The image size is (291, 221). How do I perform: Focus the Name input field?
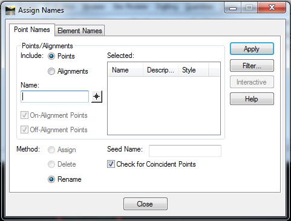tap(54, 97)
